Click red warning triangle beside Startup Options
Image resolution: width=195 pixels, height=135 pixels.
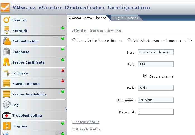coord(63,81)
